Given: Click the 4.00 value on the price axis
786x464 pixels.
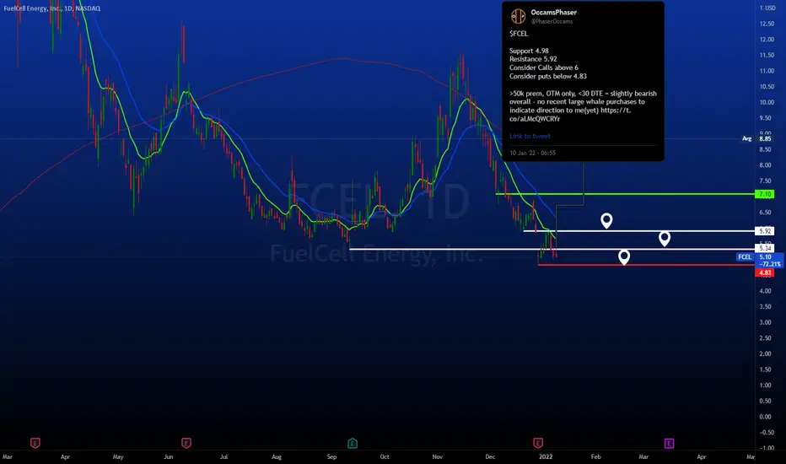Looking at the screenshot, I should (x=765, y=291).
